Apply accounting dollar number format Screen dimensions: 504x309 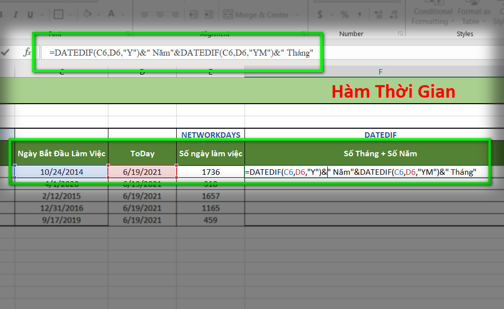coord(320,15)
